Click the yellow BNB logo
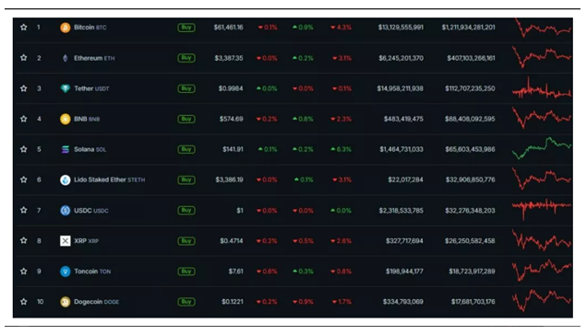586x335 pixels. click(65, 119)
